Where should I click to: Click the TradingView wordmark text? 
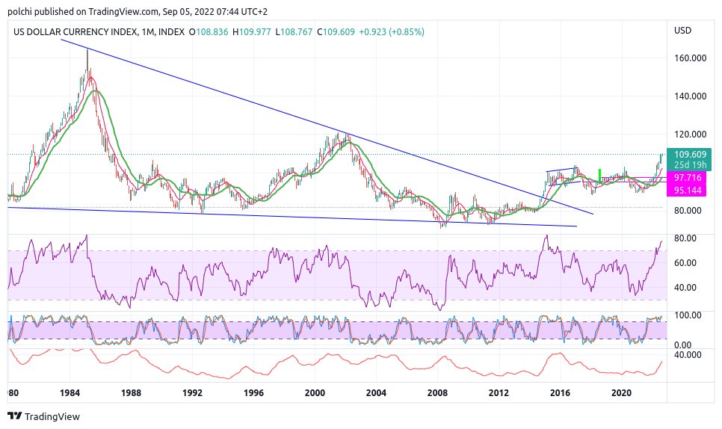pyautogui.click(x=52, y=416)
